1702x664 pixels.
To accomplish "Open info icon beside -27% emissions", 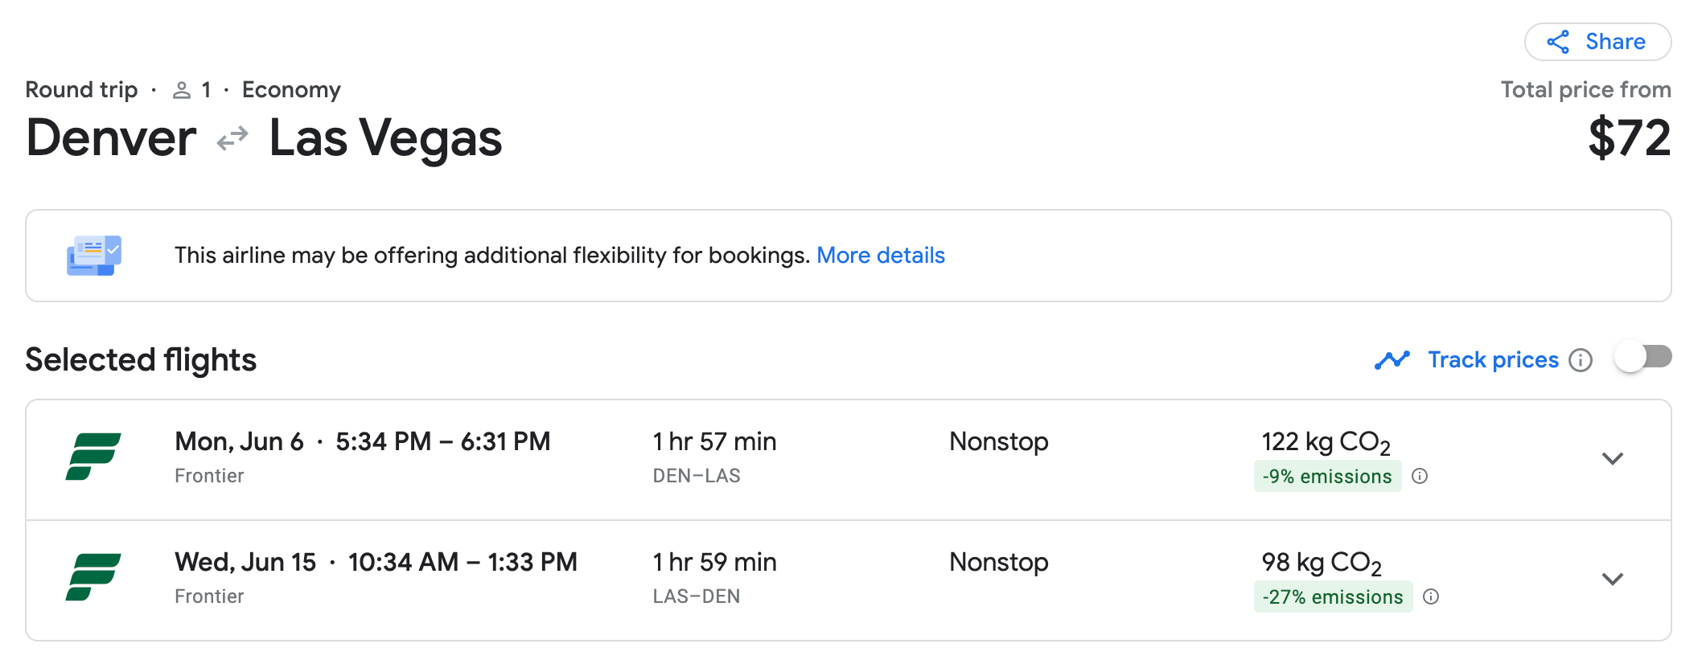I will (1431, 597).
